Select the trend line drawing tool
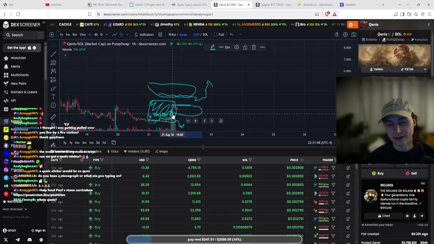Image resolution: width=434 pixels, height=244 pixels. pos(53,54)
